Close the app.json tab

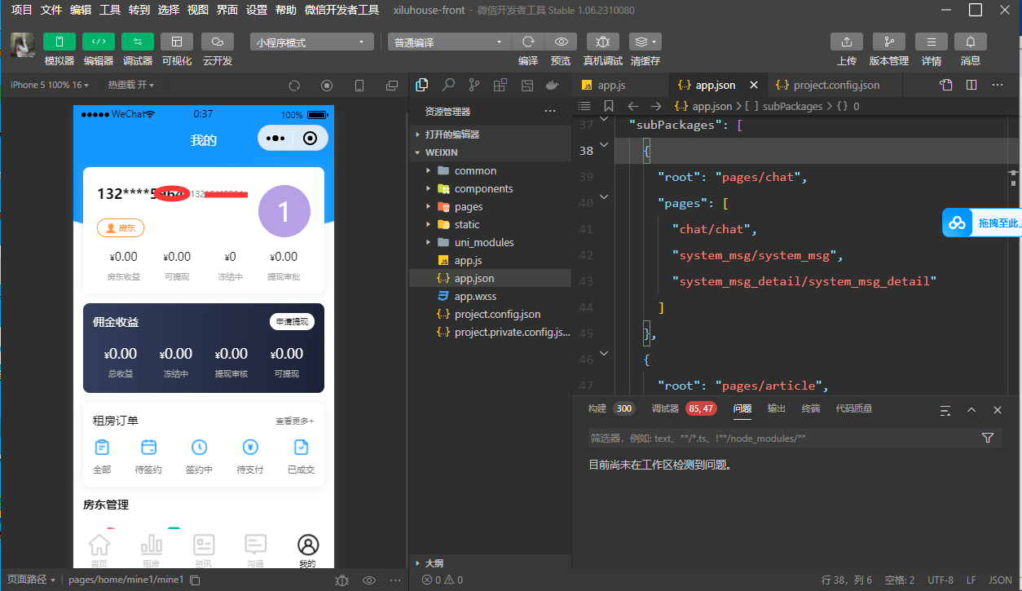pos(753,85)
